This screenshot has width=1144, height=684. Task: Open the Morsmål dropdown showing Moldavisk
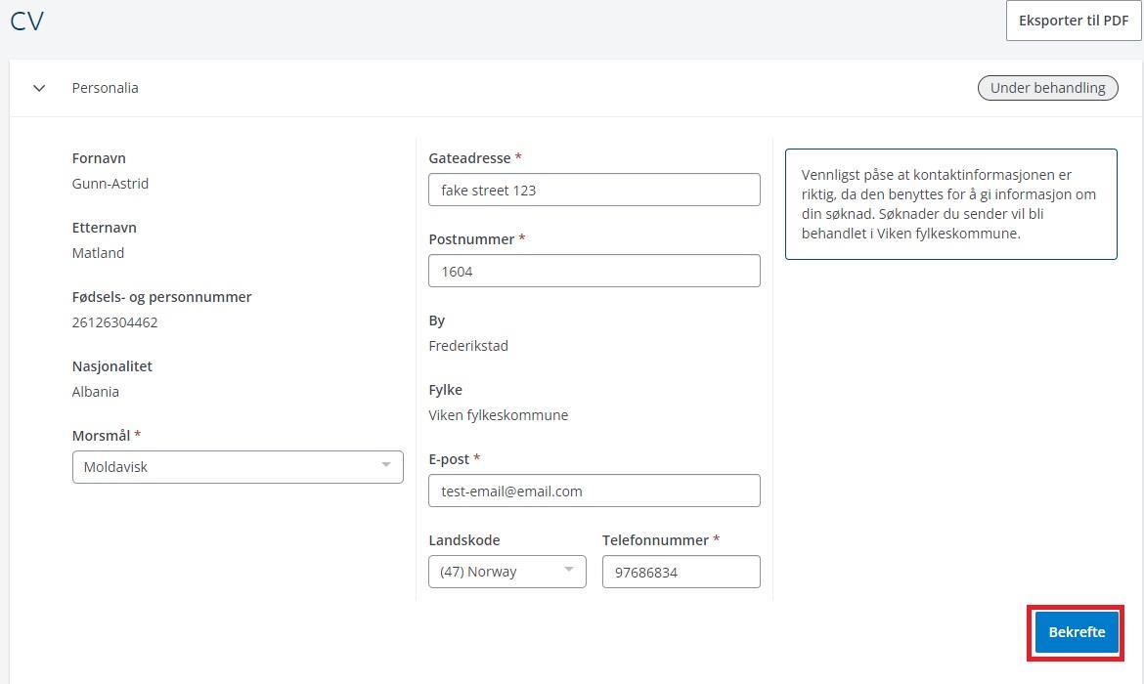pyautogui.click(x=238, y=467)
